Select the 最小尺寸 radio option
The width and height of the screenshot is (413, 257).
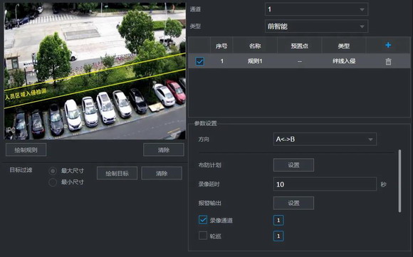pyautogui.click(x=53, y=182)
